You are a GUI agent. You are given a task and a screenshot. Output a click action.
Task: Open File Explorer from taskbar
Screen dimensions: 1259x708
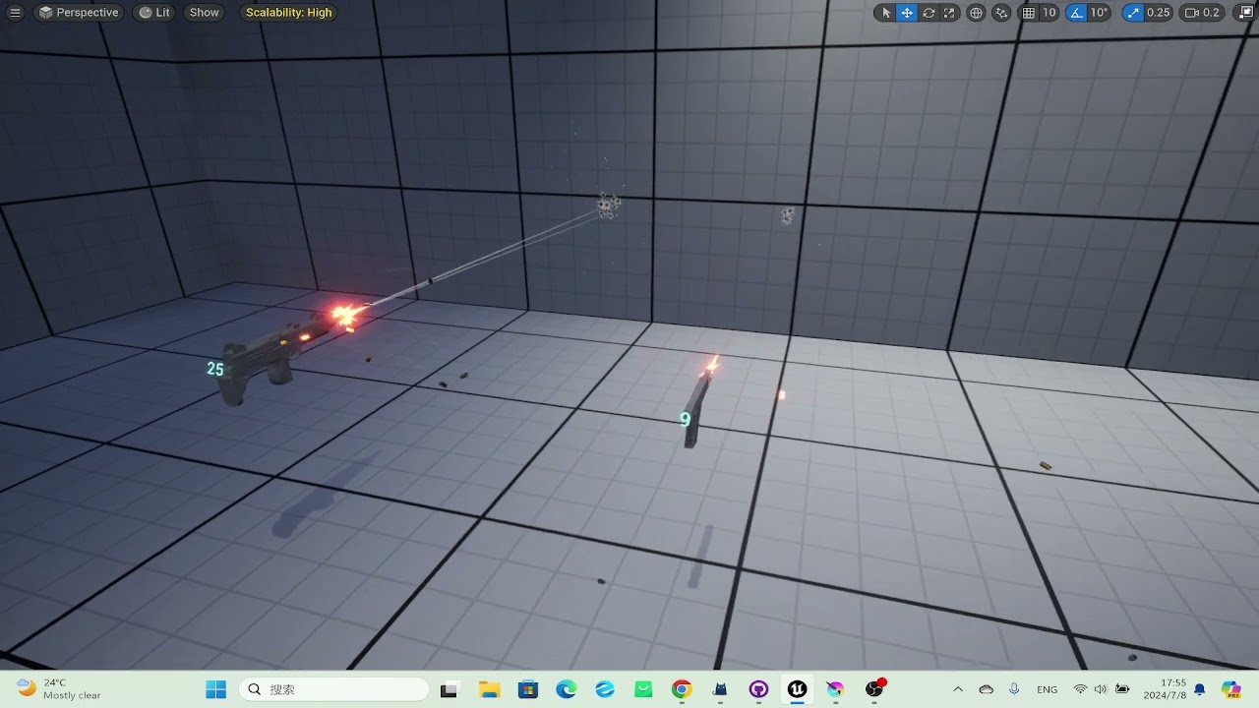(489, 689)
